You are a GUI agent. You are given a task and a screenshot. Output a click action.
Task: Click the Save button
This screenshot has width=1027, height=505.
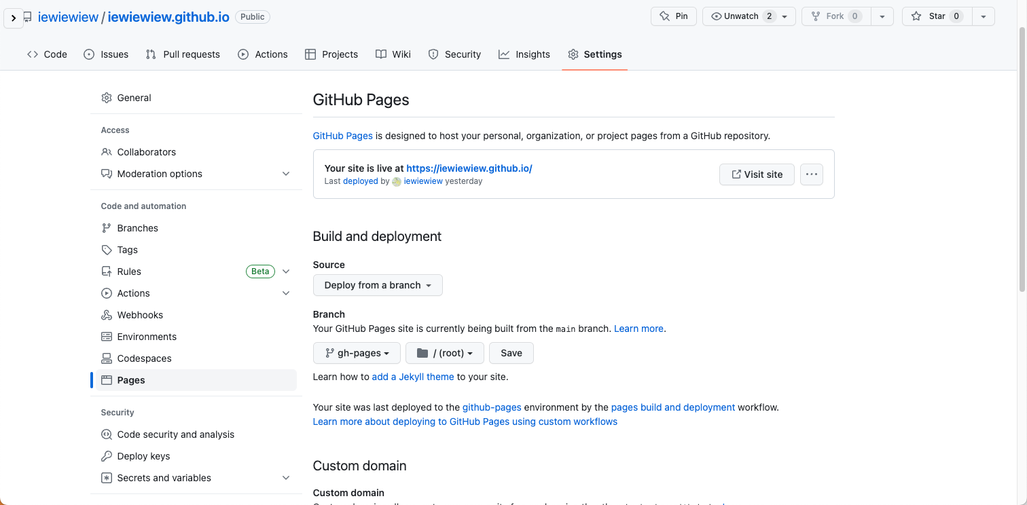pyautogui.click(x=511, y=353)
